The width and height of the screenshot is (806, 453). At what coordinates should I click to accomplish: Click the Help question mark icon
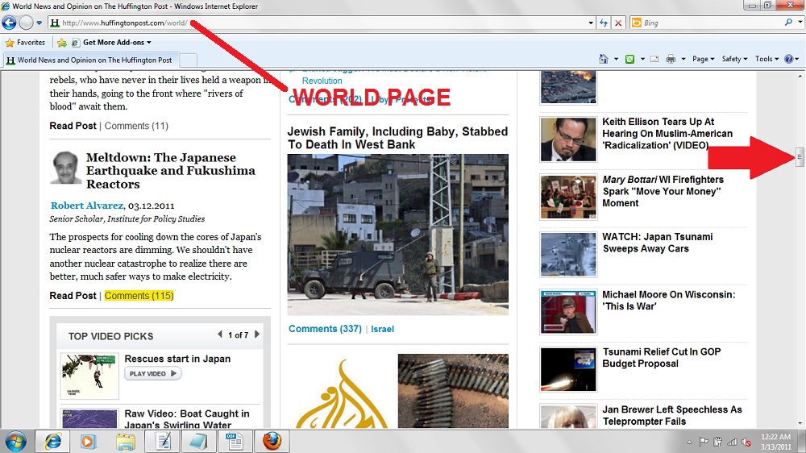[x=789, y=59]
